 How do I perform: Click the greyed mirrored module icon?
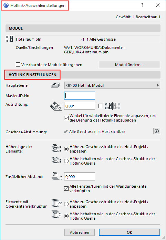[x=117, y=106]
